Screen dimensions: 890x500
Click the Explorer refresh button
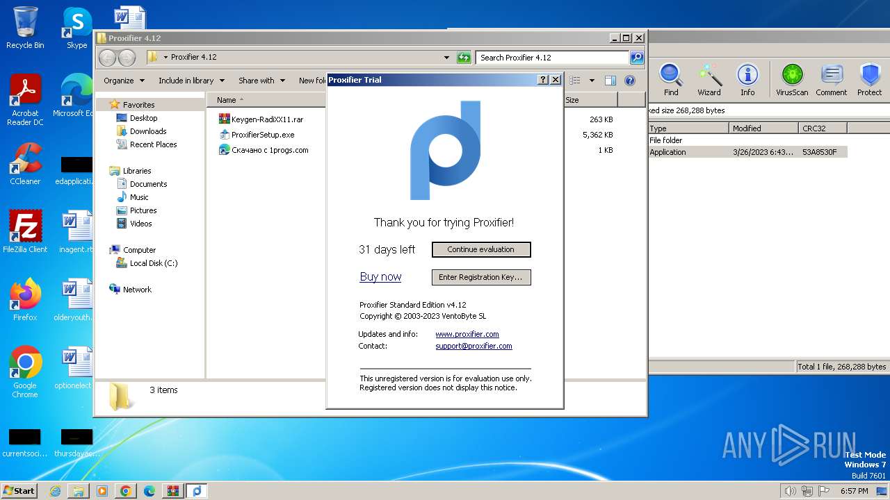point(464,58)
